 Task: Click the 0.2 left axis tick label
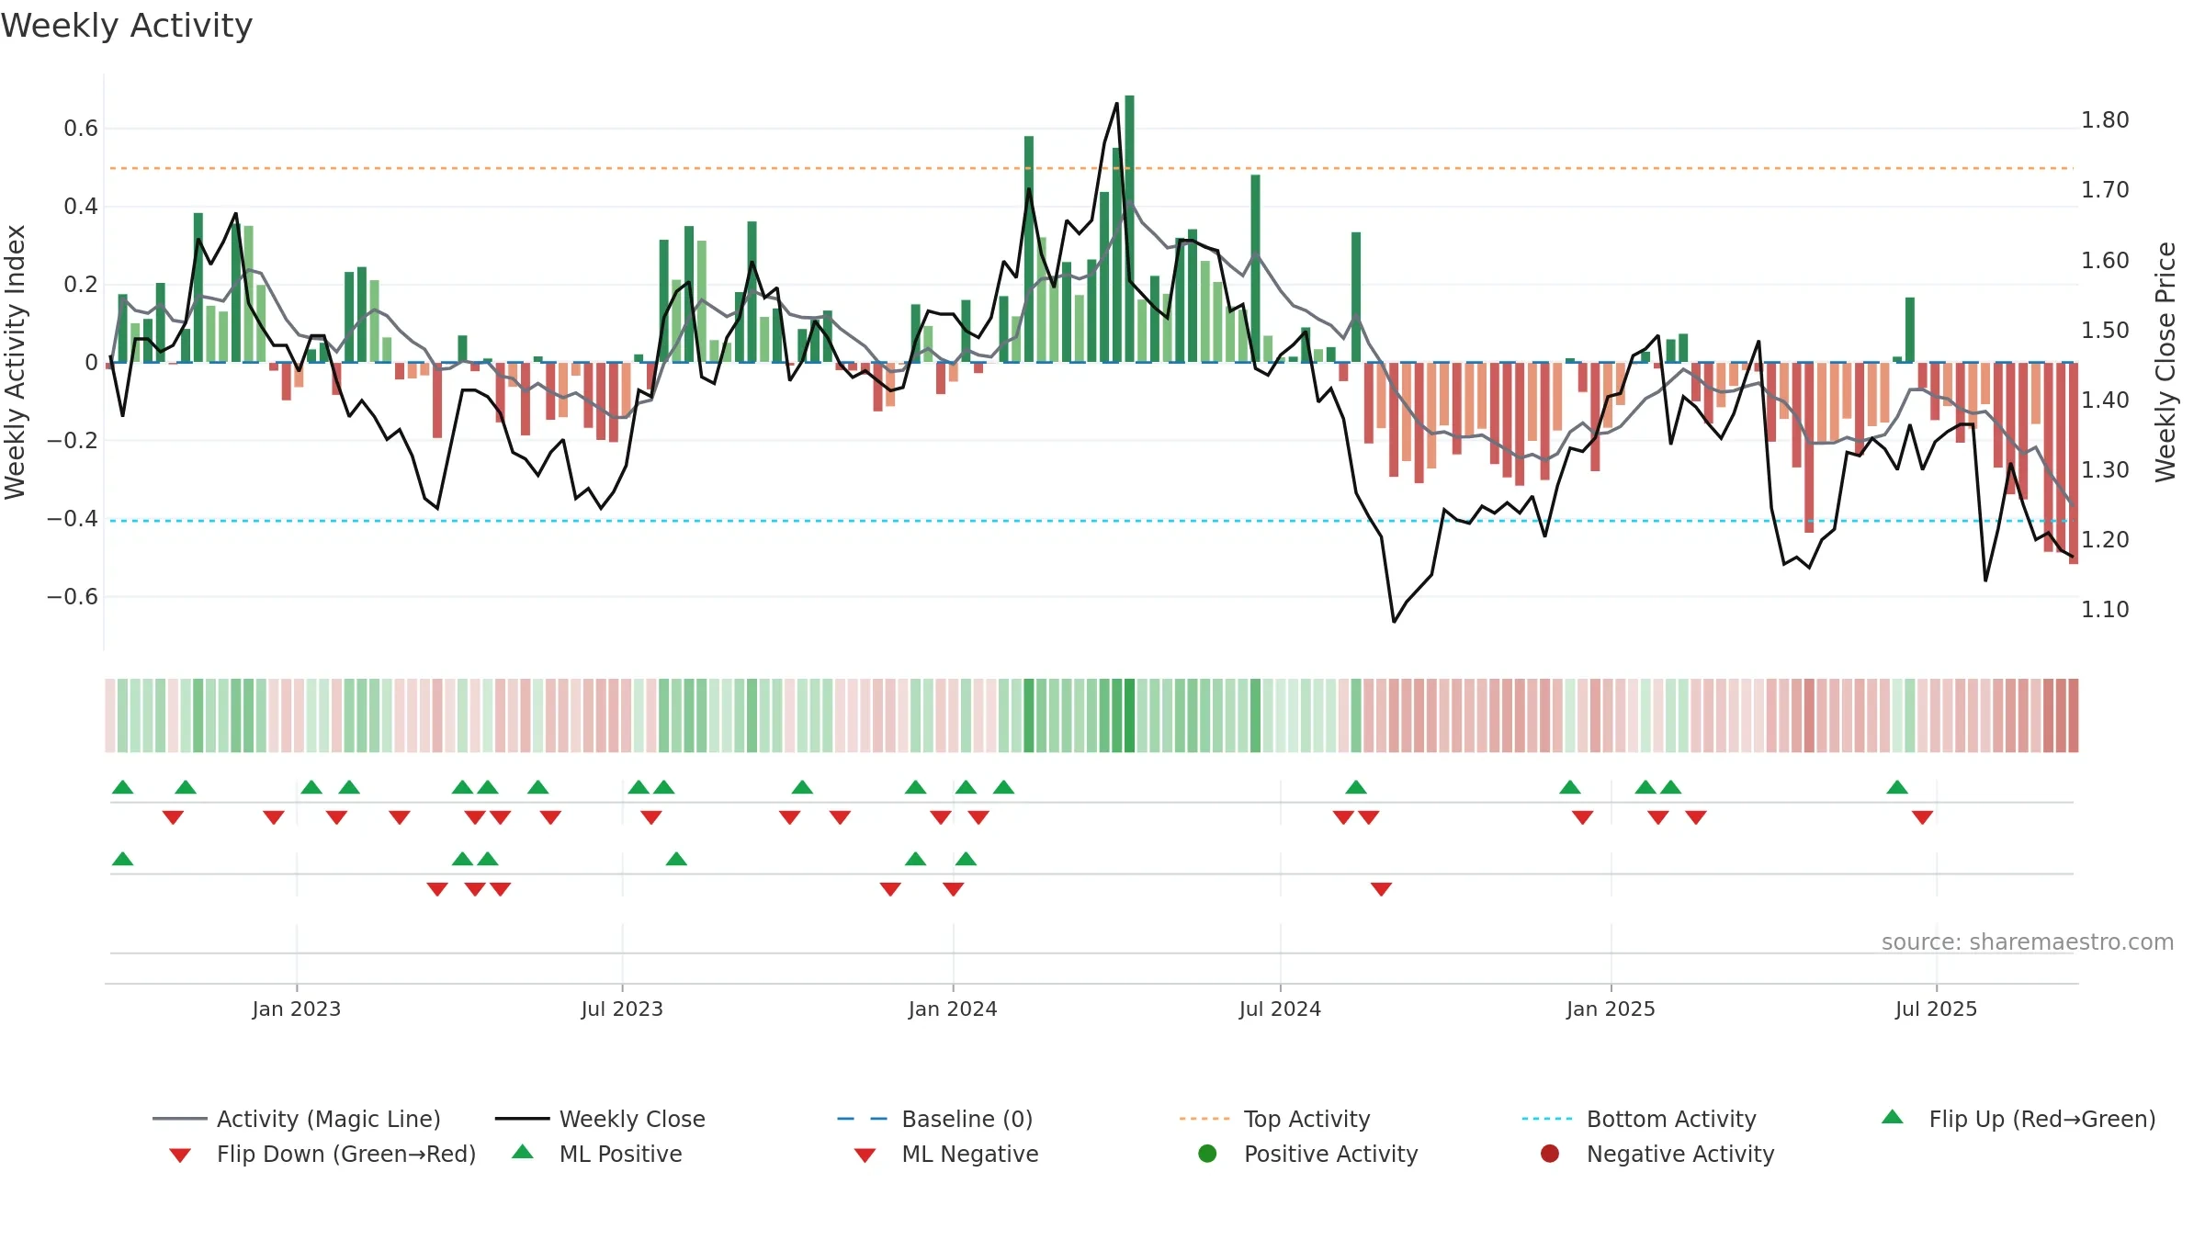81,285
